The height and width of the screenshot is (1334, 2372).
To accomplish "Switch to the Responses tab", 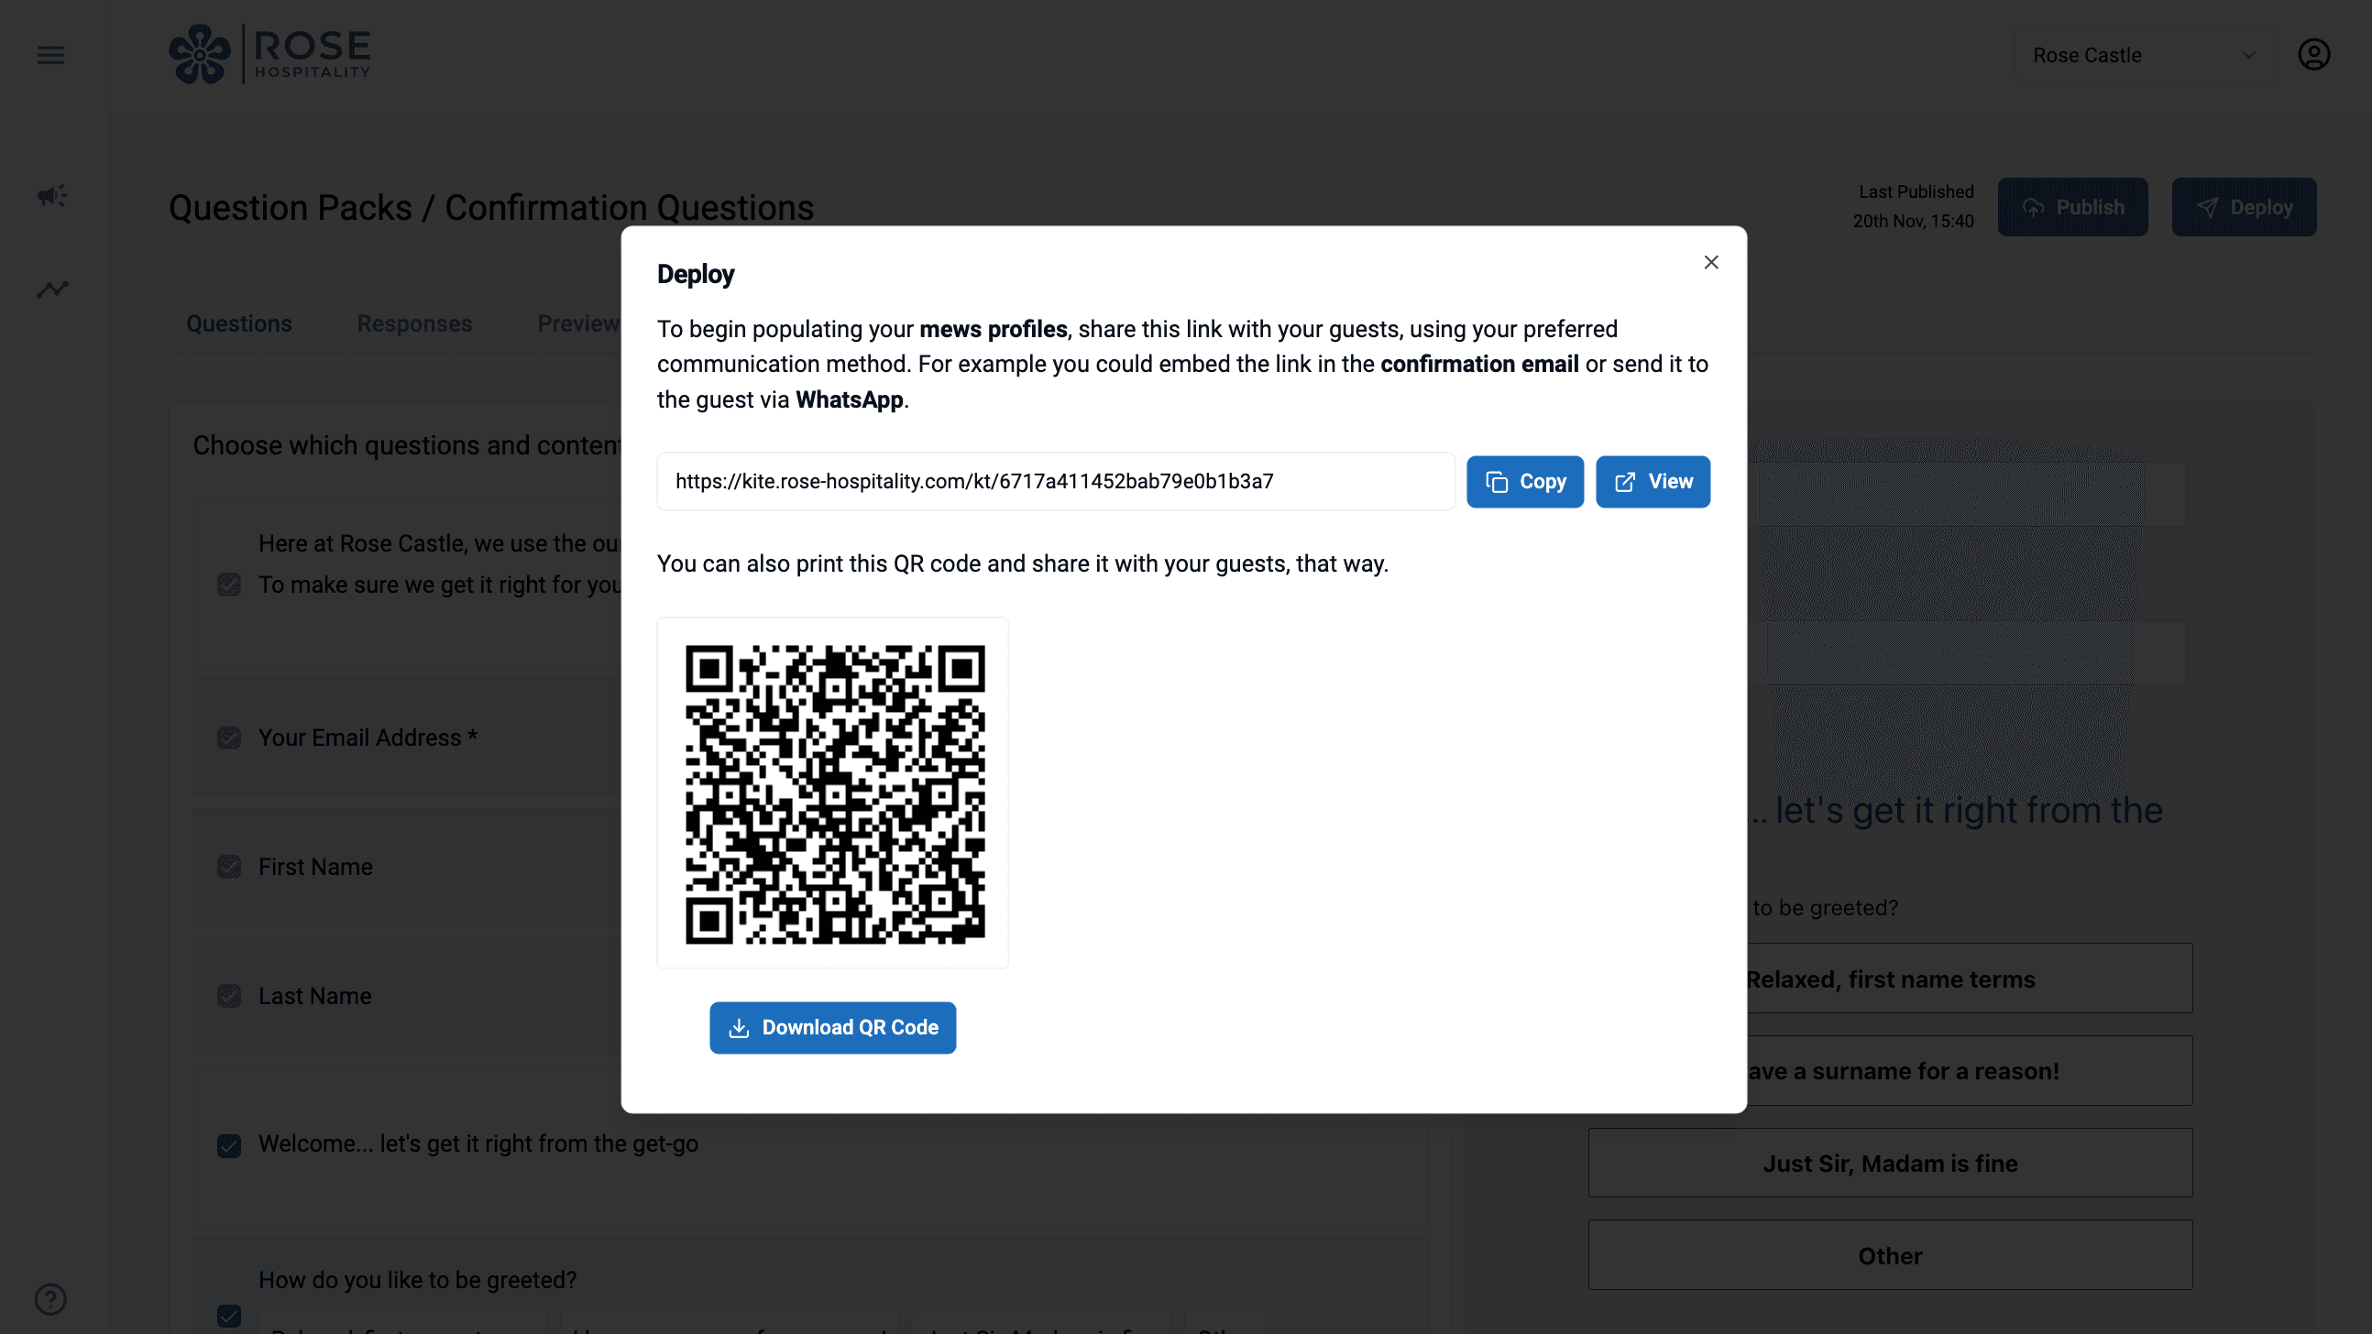I will point(414,324).
